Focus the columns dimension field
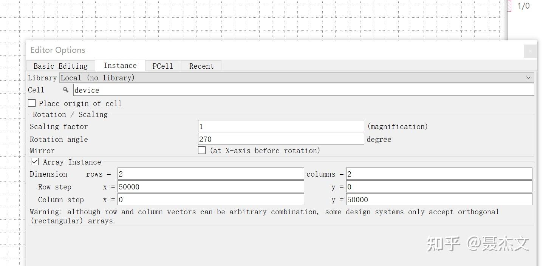The width and height of the screenshot is (543, 266). pos(439,174)
